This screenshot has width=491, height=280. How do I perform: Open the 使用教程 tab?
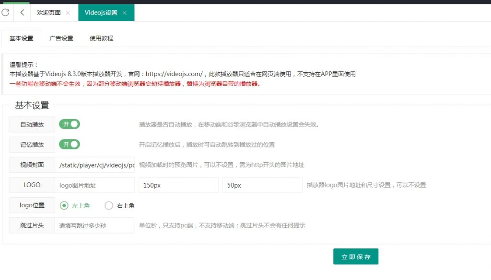point(101,38)
